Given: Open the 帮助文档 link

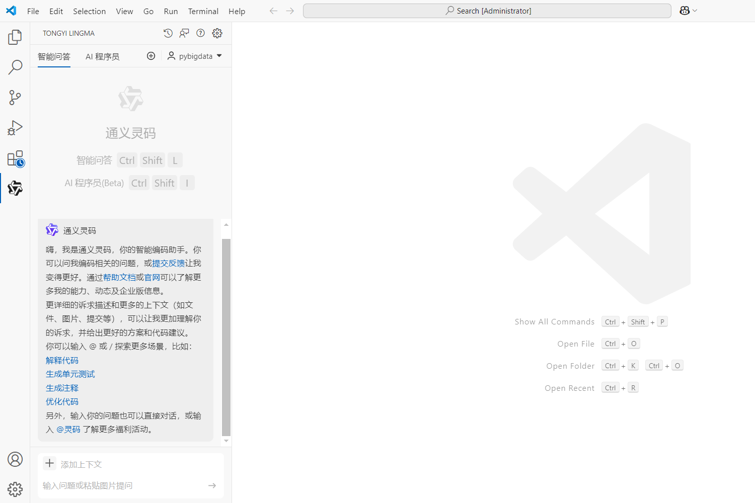Looking at the screenshot, I should point(119,277).
